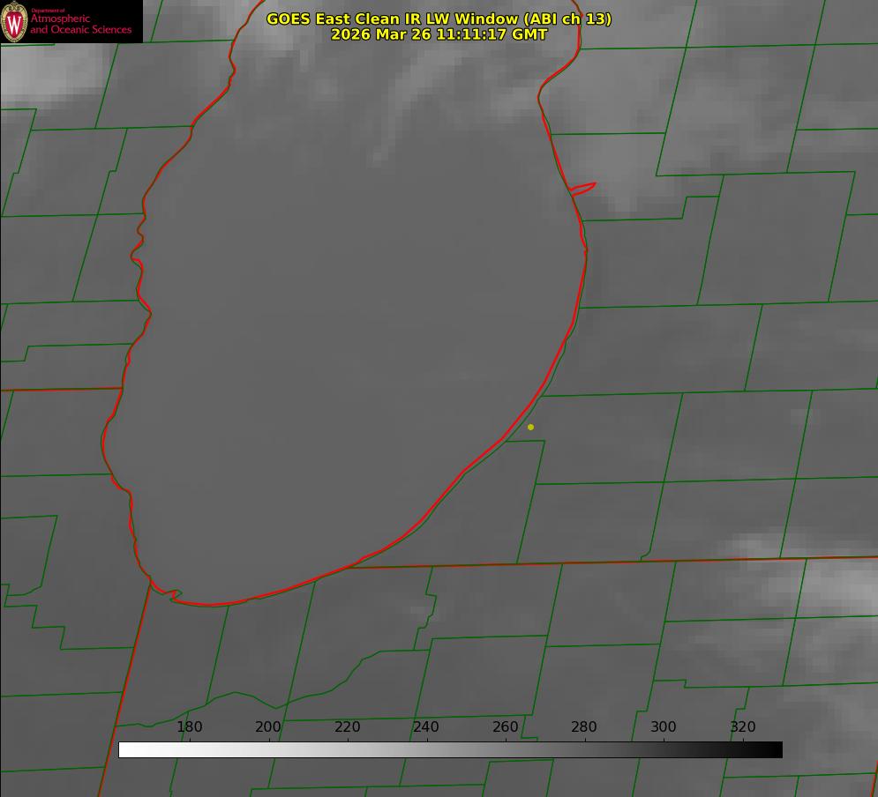
Task: Click the 280 label on the colorbar
Action: [584, 727]
